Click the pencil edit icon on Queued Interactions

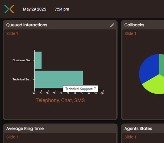(x=112, y=25)
